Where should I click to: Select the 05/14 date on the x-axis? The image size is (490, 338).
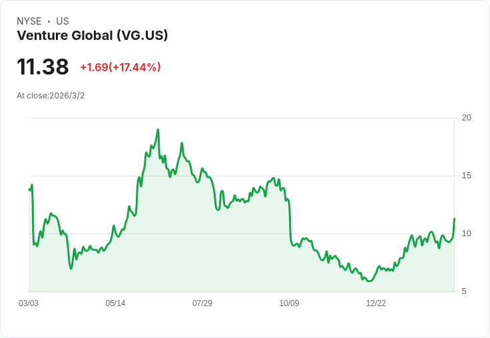pyautogui.click(x=115, y=303)
